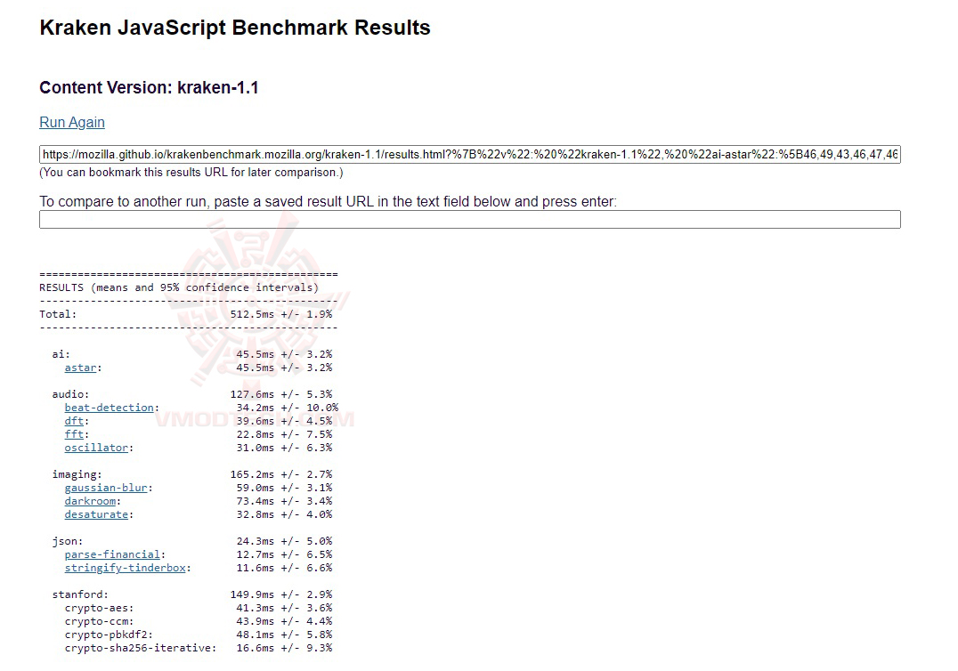This screenshot has height=671, width=958.
Task: Open the fft test link
Action: [x=74, y=434]
